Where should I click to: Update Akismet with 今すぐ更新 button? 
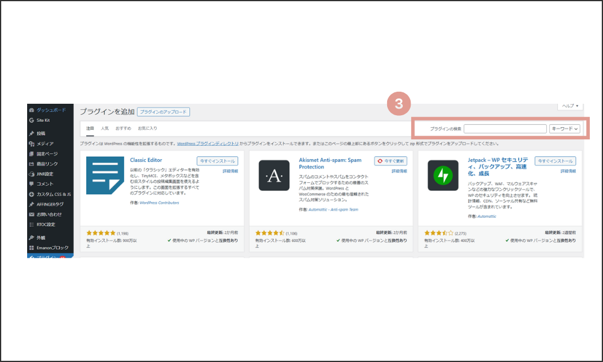391,161
